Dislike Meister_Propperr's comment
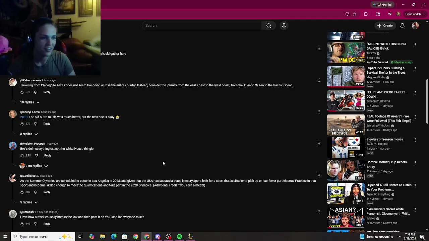 37,155
